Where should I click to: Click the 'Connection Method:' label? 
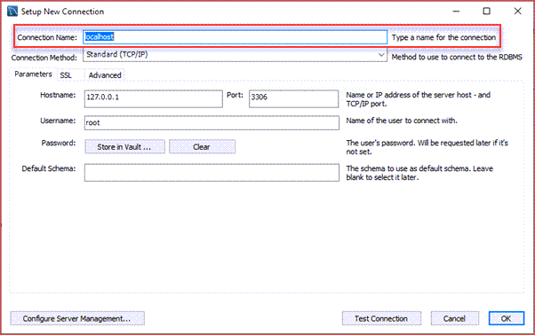[44, 58]
